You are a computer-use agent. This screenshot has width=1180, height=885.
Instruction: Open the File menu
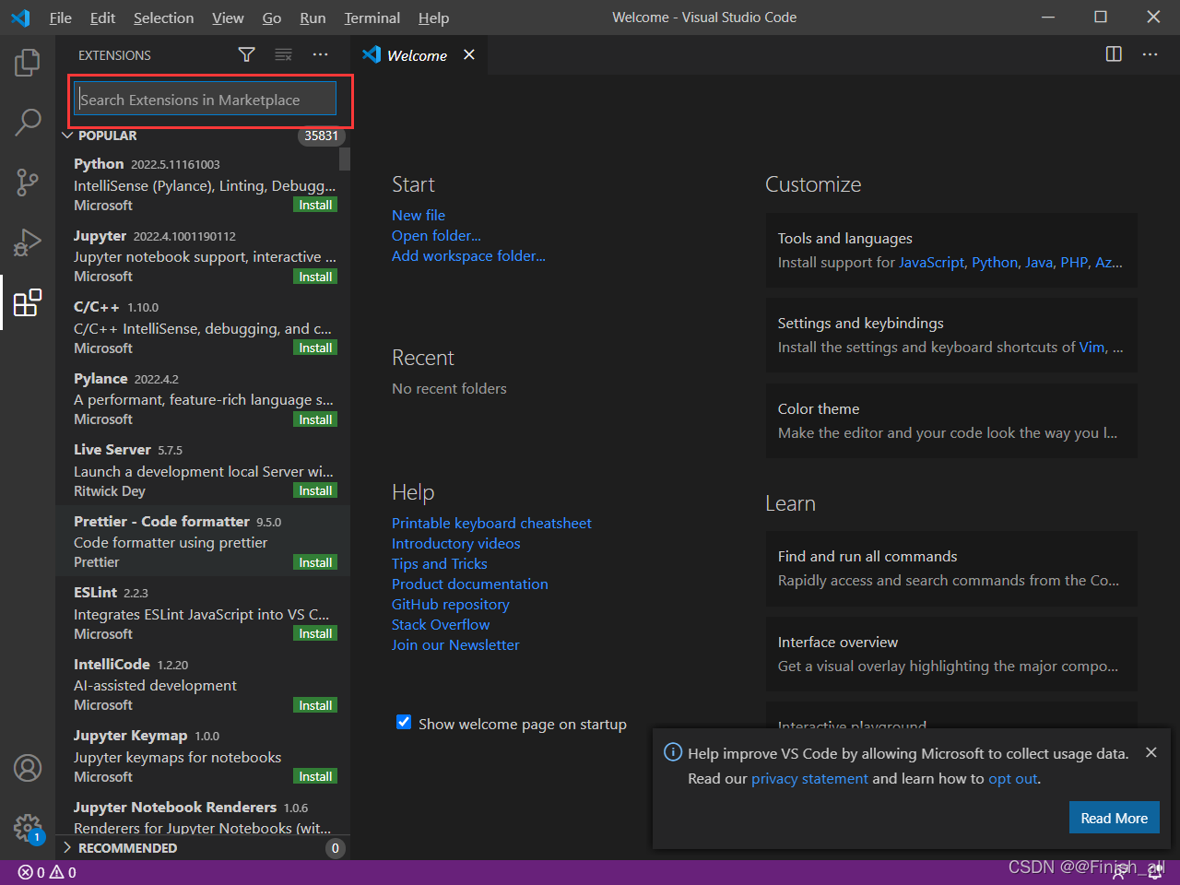tap(60, 18)
